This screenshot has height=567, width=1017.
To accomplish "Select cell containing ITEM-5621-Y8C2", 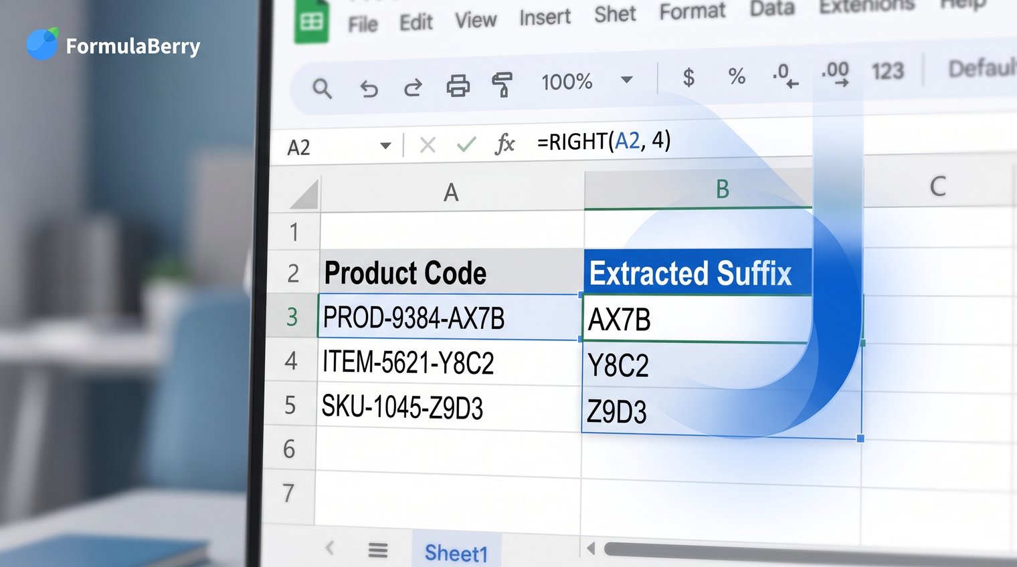I will point(449,362).
